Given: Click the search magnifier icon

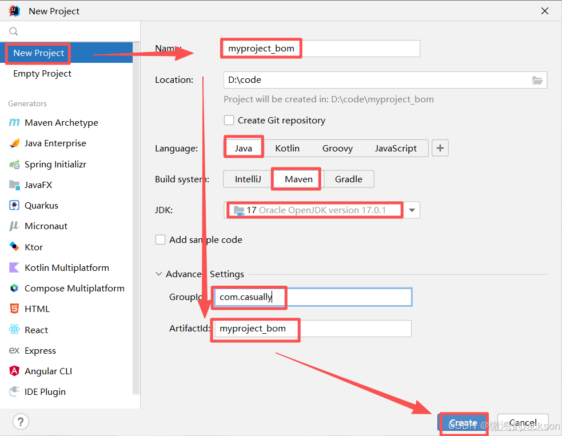Looking at the screenshot, I should pyautogui.click(x=14, y=31).
